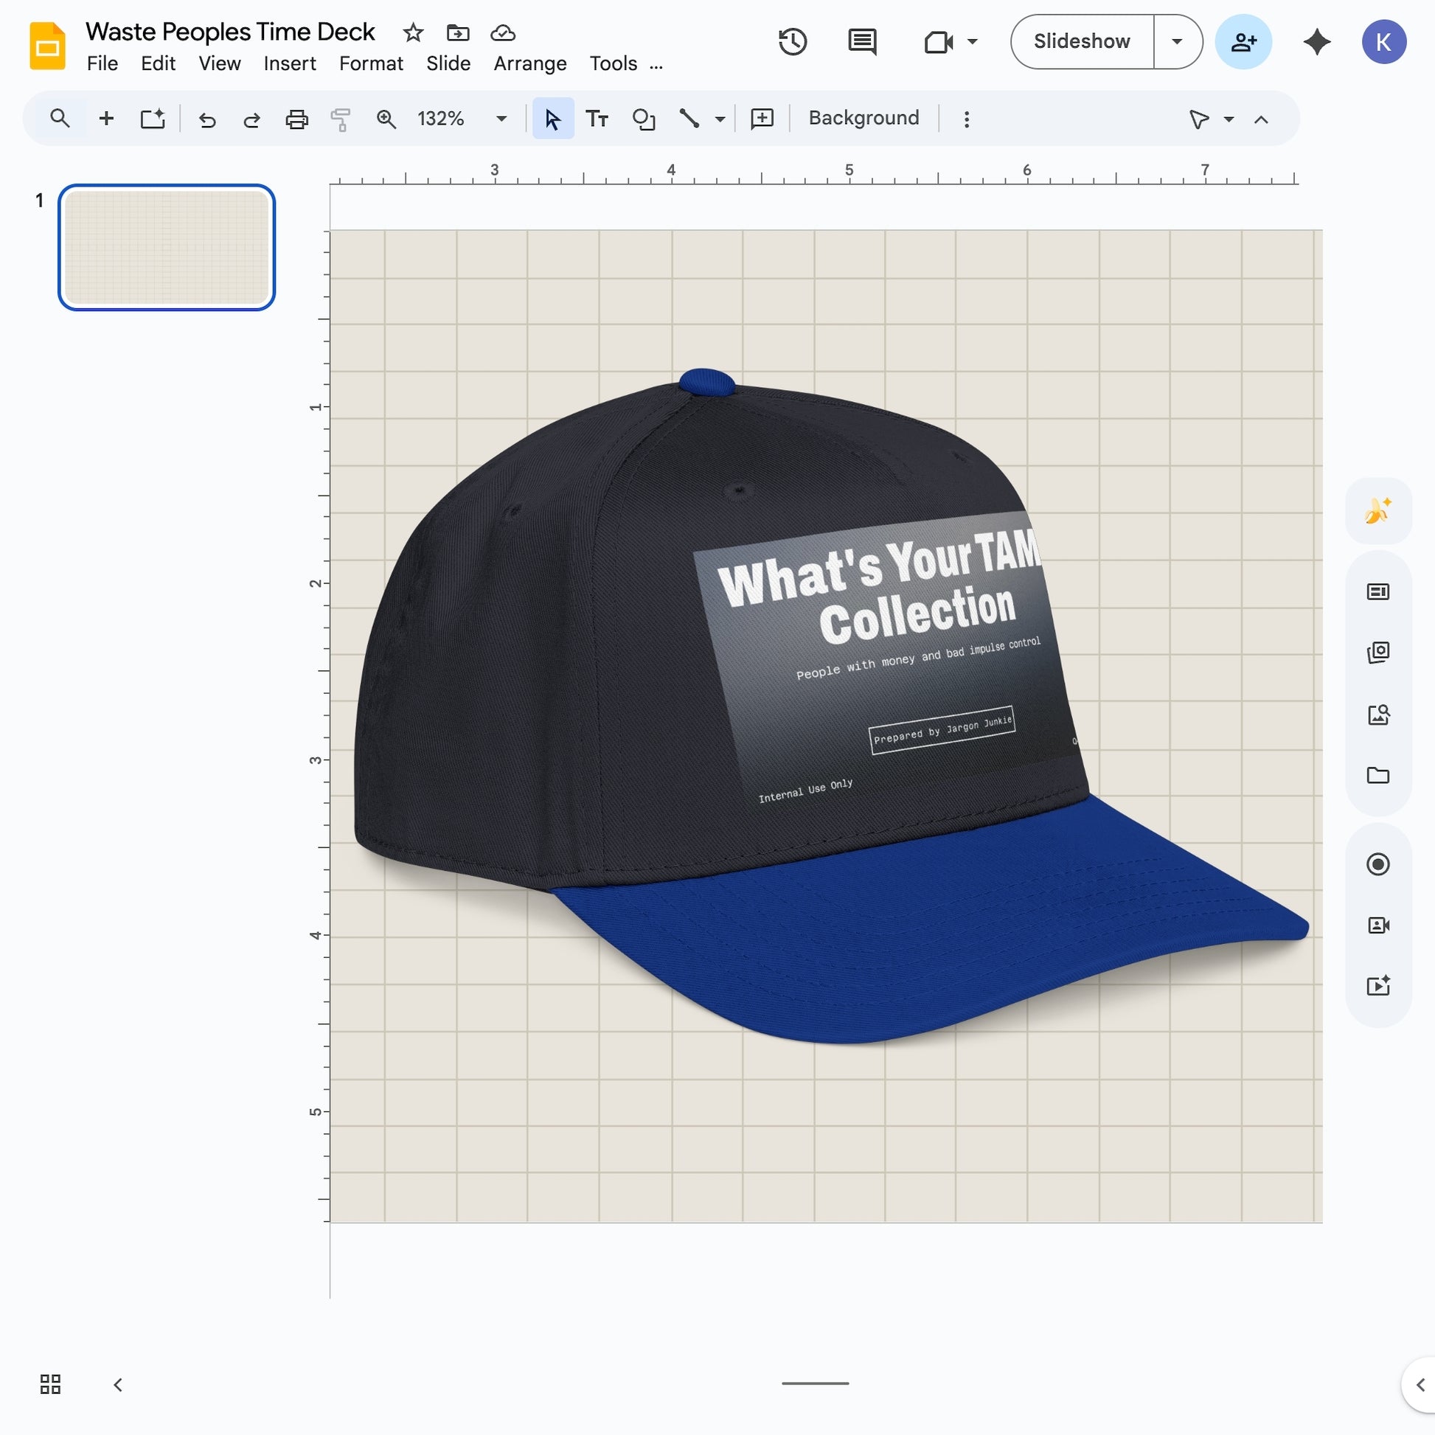The height and width of the screenshot is (1435, 1435).
Task: Expand the line tool options arrow
Action: pos(718,117)
